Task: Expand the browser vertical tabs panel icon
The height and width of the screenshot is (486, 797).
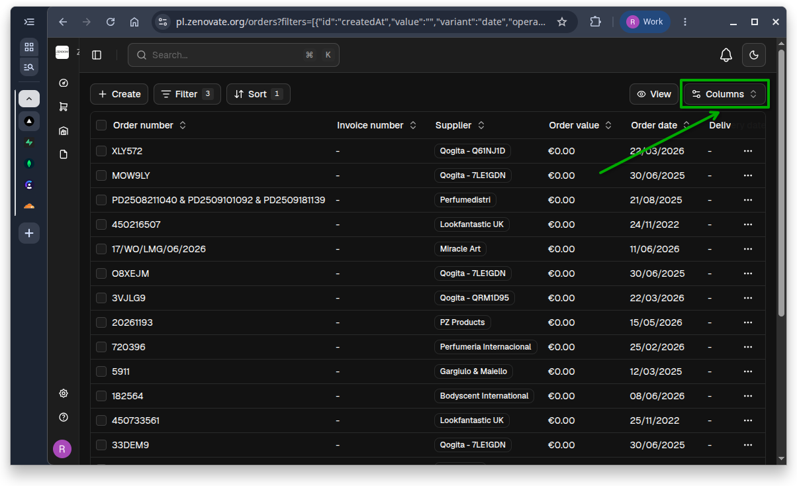Action: (29, 22)
